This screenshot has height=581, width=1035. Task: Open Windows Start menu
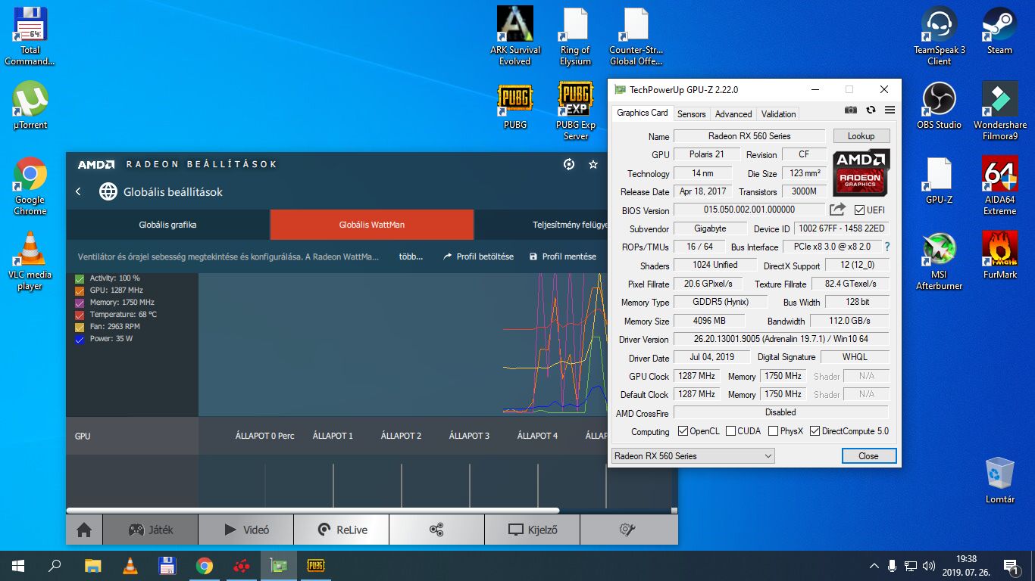point(18,565)
